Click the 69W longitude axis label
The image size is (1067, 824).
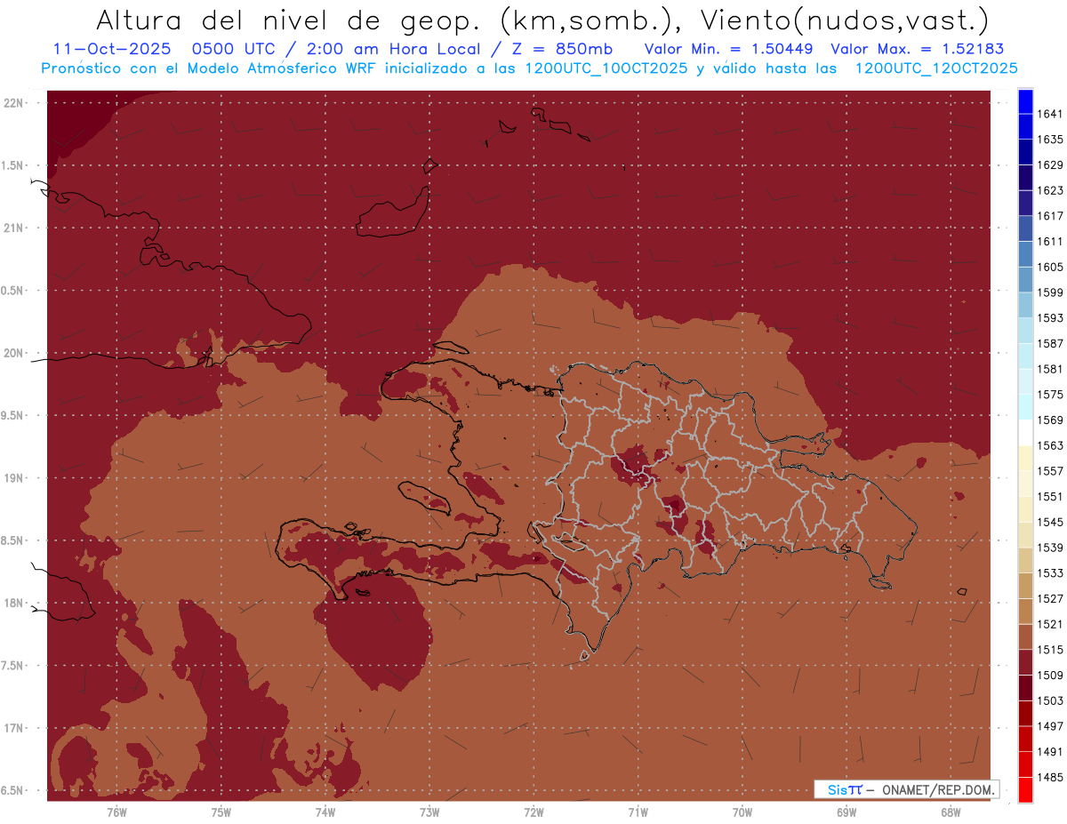[x=846, y=812]
